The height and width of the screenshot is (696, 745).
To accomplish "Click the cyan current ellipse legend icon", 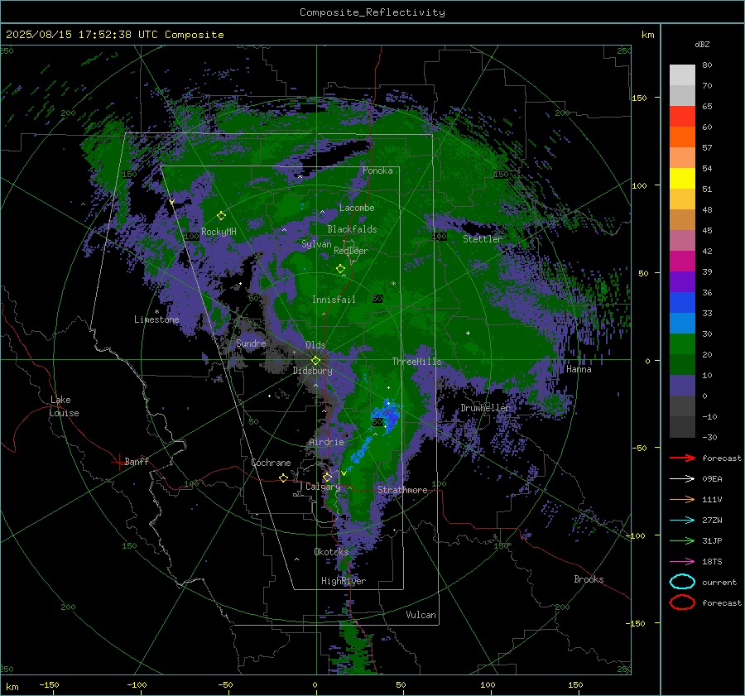I will click(x=682, y=582).
